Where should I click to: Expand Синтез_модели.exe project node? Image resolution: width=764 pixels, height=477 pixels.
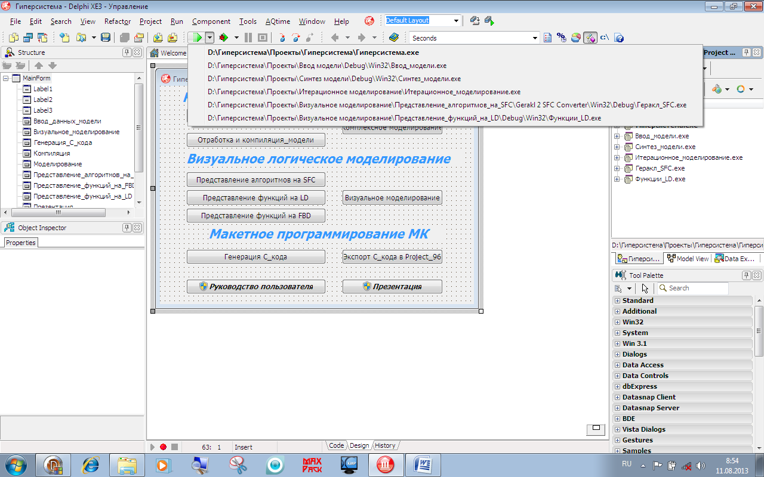[x=617, y=147]
